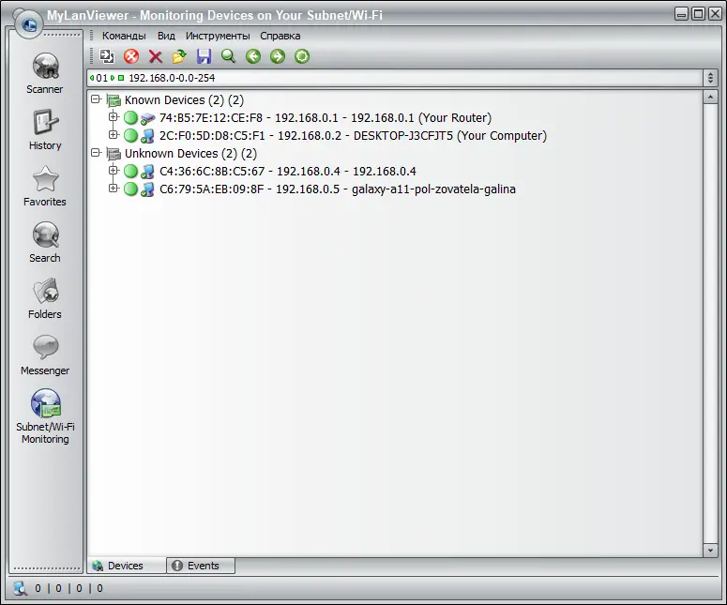Viewport: 727px width, 605px height.
Task: Click the History label in sidebar
Action: (x=44, y=145)
